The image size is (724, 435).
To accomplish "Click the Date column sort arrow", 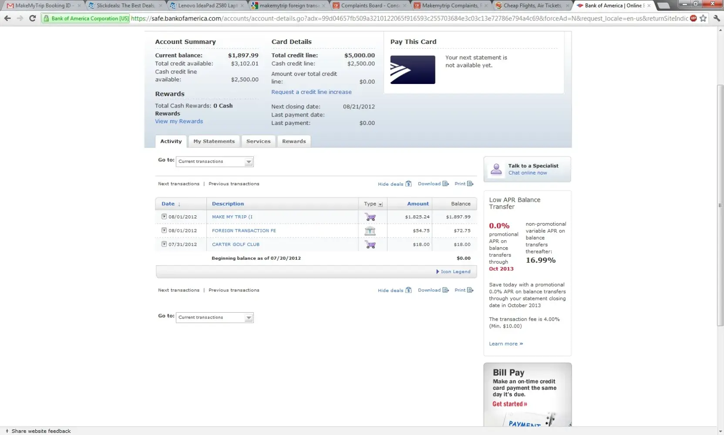I will pos(179,204).
